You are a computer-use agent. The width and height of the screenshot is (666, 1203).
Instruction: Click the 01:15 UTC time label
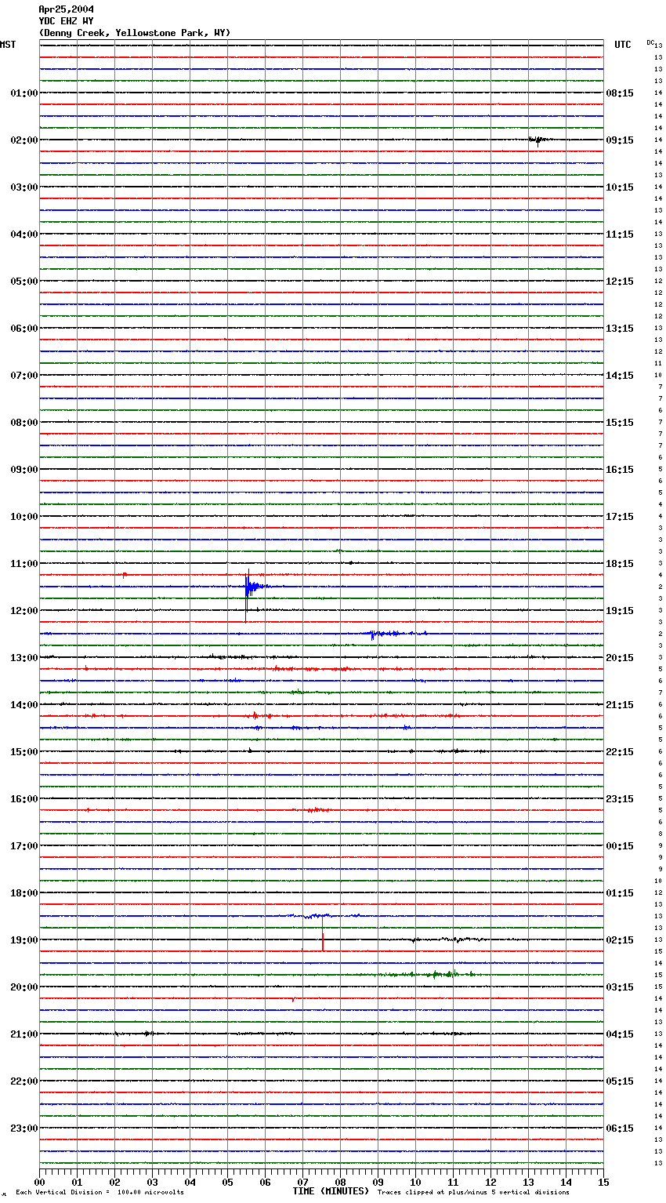click(x=620, y=893)
